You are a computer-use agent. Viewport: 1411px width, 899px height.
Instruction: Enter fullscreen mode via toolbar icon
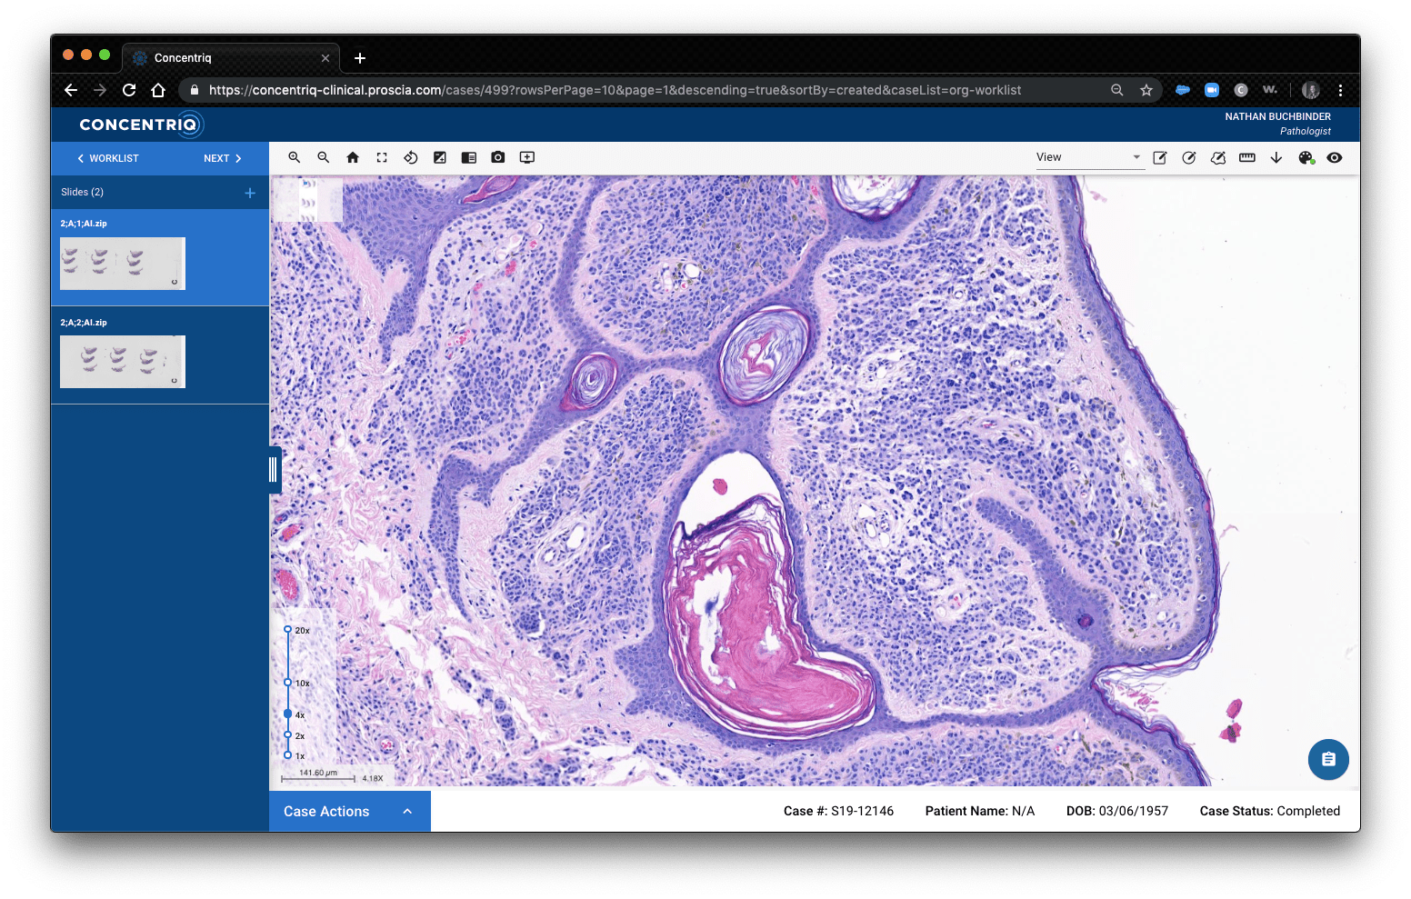point(382,157)
